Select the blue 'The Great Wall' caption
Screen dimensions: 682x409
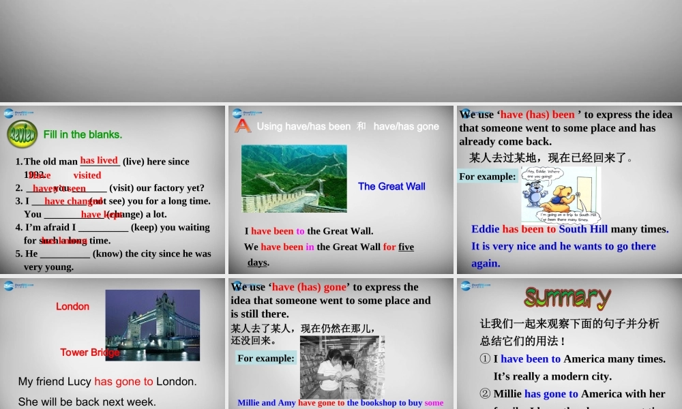391,186
